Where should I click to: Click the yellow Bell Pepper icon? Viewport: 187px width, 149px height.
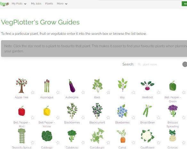click(x=47, y=111)
